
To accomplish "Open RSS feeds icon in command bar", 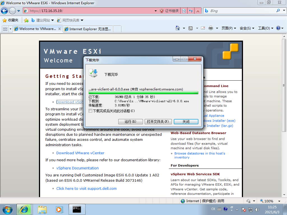I will tap(191, 28).
